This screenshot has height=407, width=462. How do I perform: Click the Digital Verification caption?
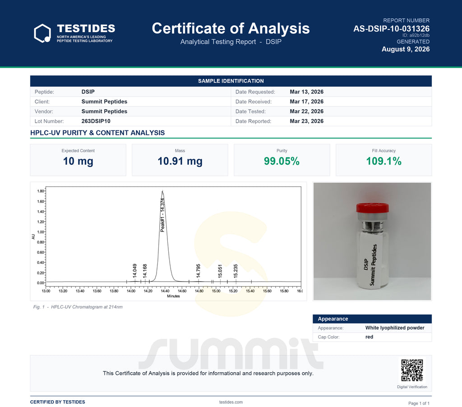tap(412, 387)
